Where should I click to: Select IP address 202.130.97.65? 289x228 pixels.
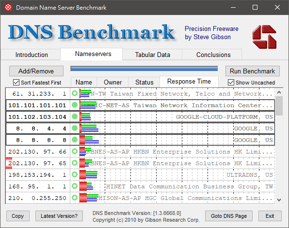click(x=37, y=163)
